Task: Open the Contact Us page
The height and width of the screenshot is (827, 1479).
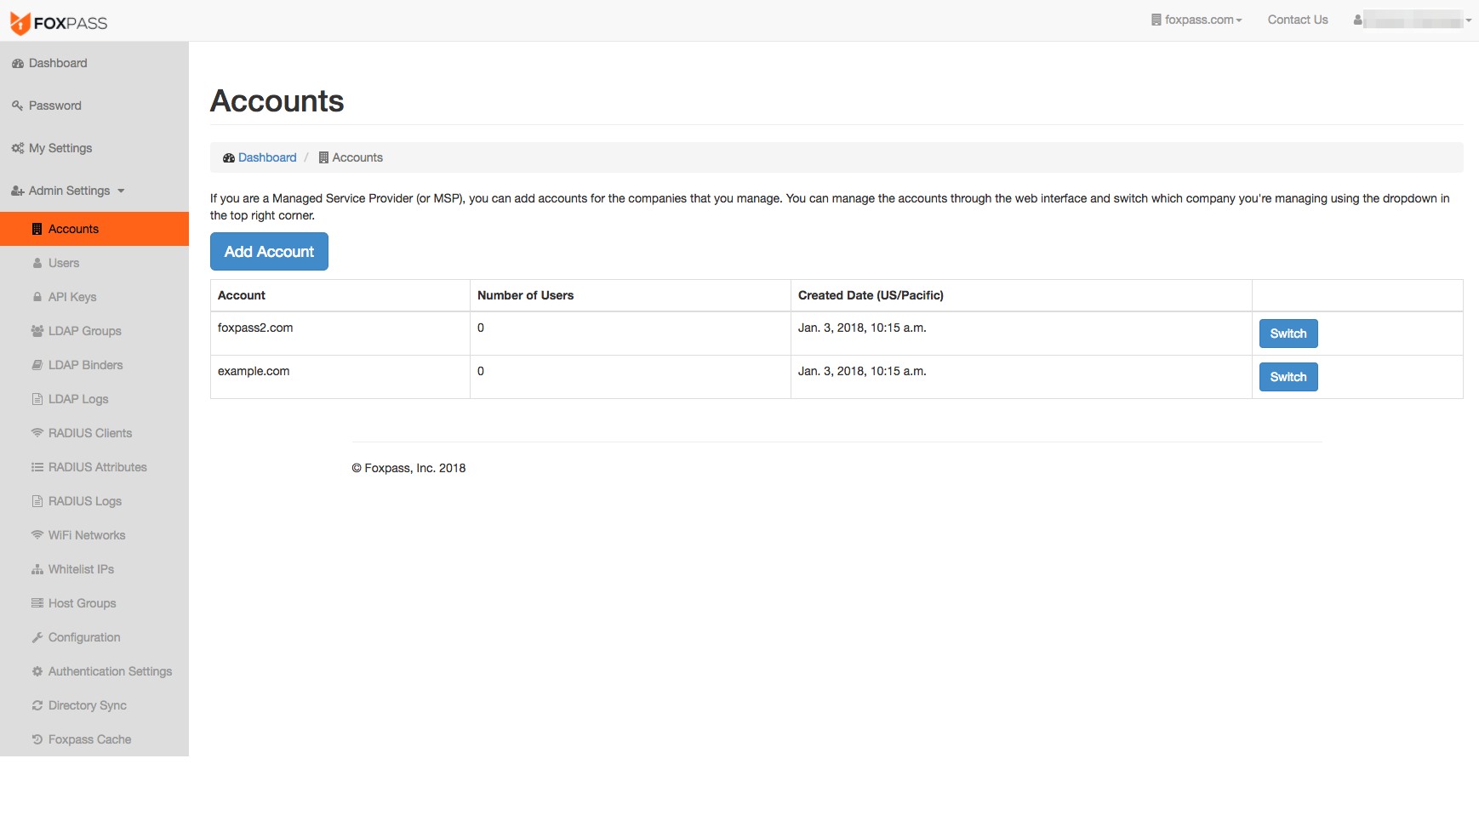Action: (1297, 19)
